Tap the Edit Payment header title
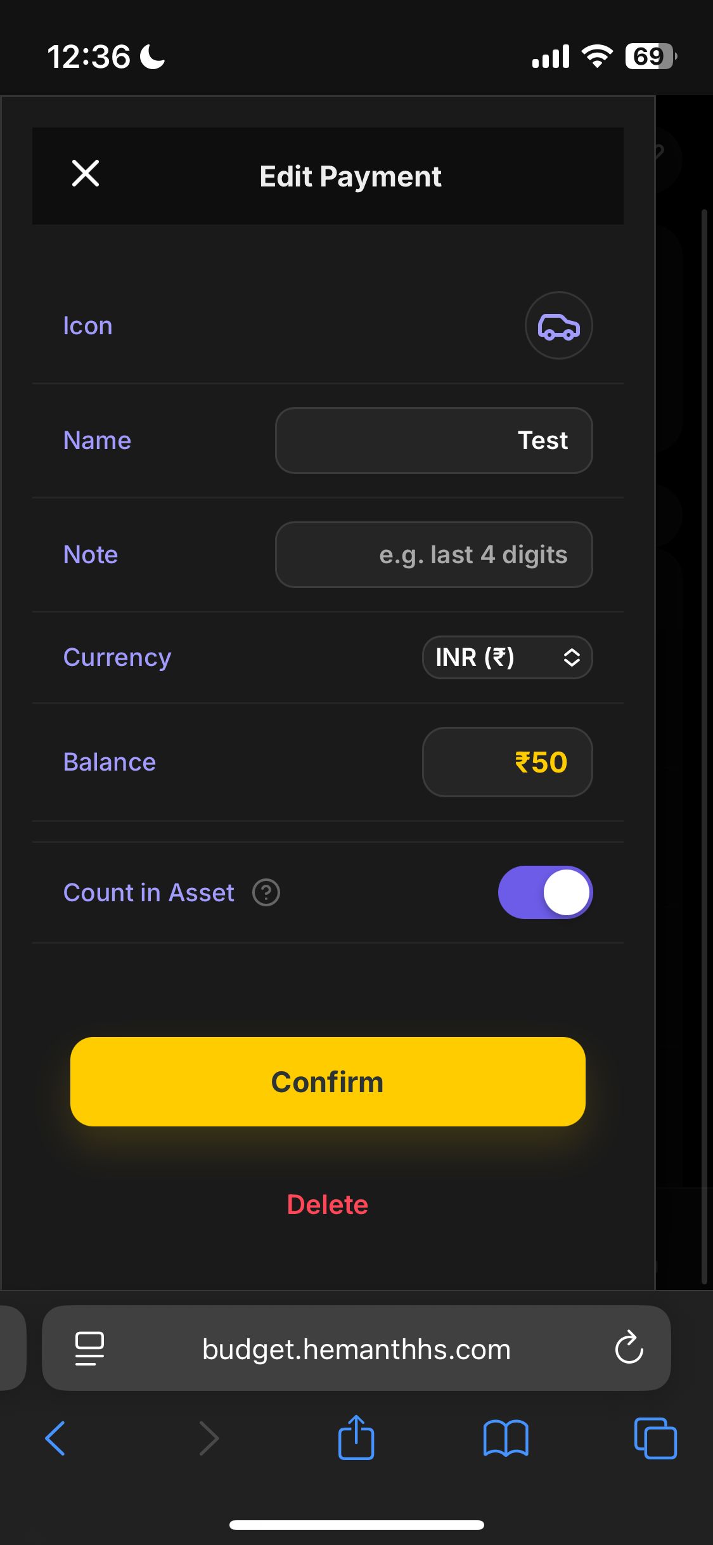713x1545 pixels. 350,176
